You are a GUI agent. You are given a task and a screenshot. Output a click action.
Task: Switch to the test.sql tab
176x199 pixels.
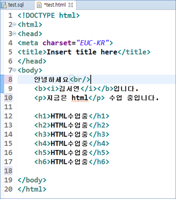[x=16, y=5]
